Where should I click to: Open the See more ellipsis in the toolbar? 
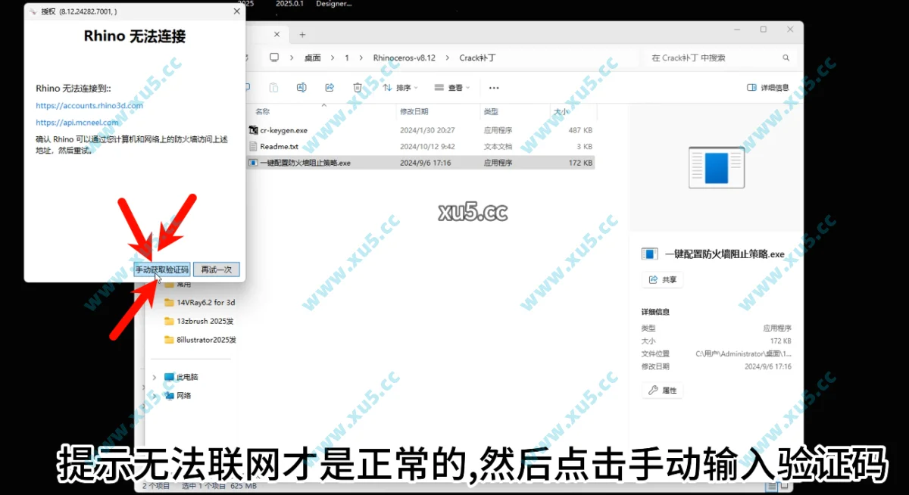[x=494, y=88]
